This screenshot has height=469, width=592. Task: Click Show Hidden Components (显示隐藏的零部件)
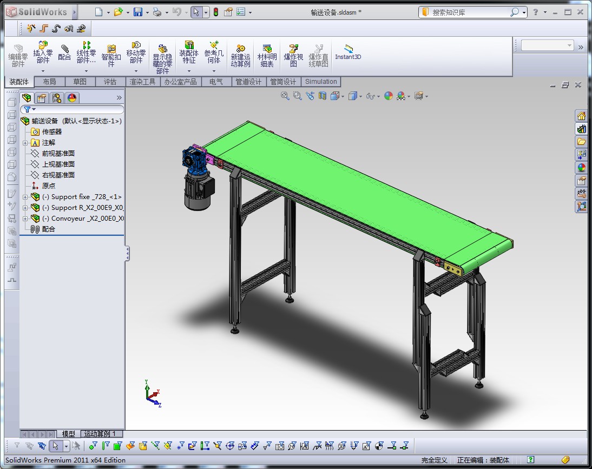162,59
